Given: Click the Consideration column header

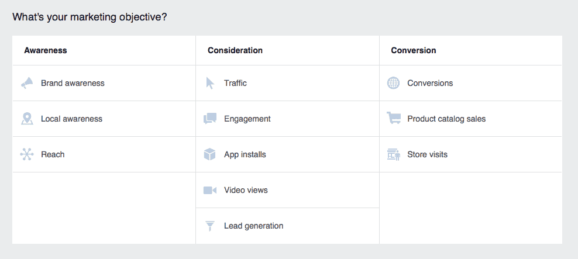Looking at the screenshot, I should click(235, 50).
